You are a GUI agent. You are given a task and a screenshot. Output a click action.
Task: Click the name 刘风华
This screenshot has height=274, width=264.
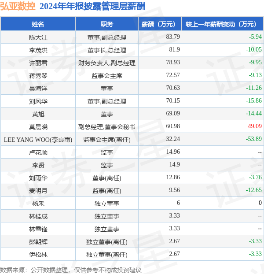pyautogui.click(x=38, y=101)
